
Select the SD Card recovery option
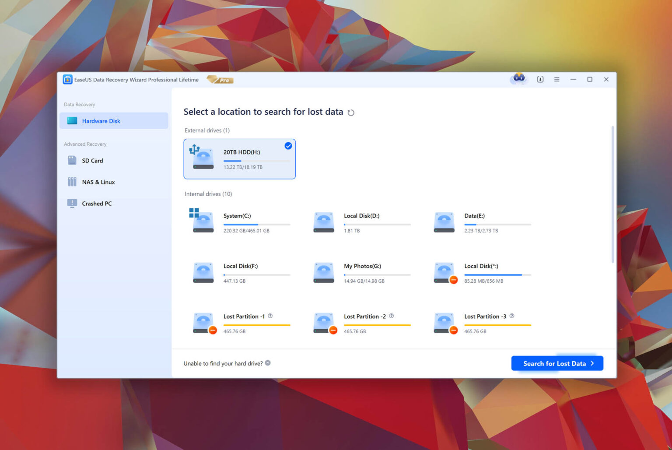(92, 160)
